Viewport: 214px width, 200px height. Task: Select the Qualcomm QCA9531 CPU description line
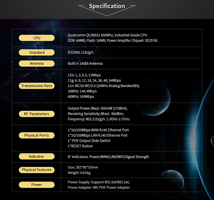[x=107, y=35]
